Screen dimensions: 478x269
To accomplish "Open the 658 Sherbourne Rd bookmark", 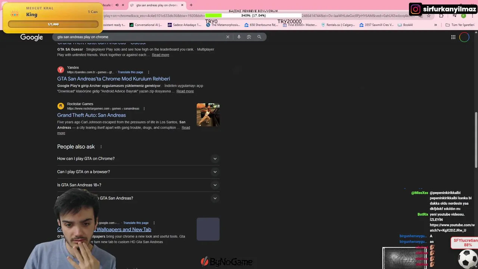I will (x=261, y=25).
